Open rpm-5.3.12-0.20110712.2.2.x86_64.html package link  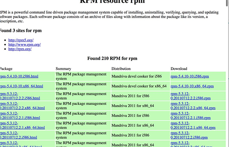pyautogui.click(x=23, y=106)
